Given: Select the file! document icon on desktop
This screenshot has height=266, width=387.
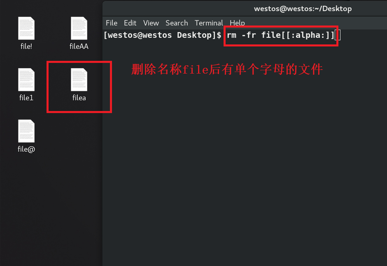Looking at the screenshot, I should (x=26, y=28).
